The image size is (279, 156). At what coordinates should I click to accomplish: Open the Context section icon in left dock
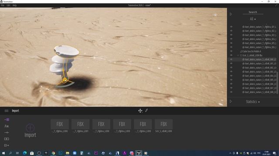7,126
